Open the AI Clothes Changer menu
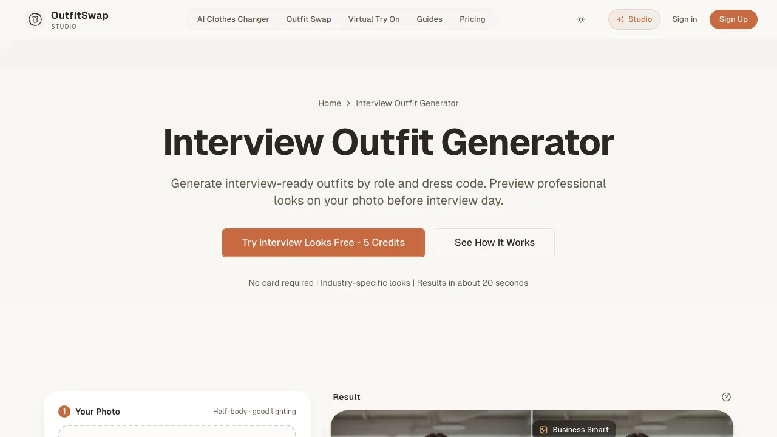 coord(233,19)
